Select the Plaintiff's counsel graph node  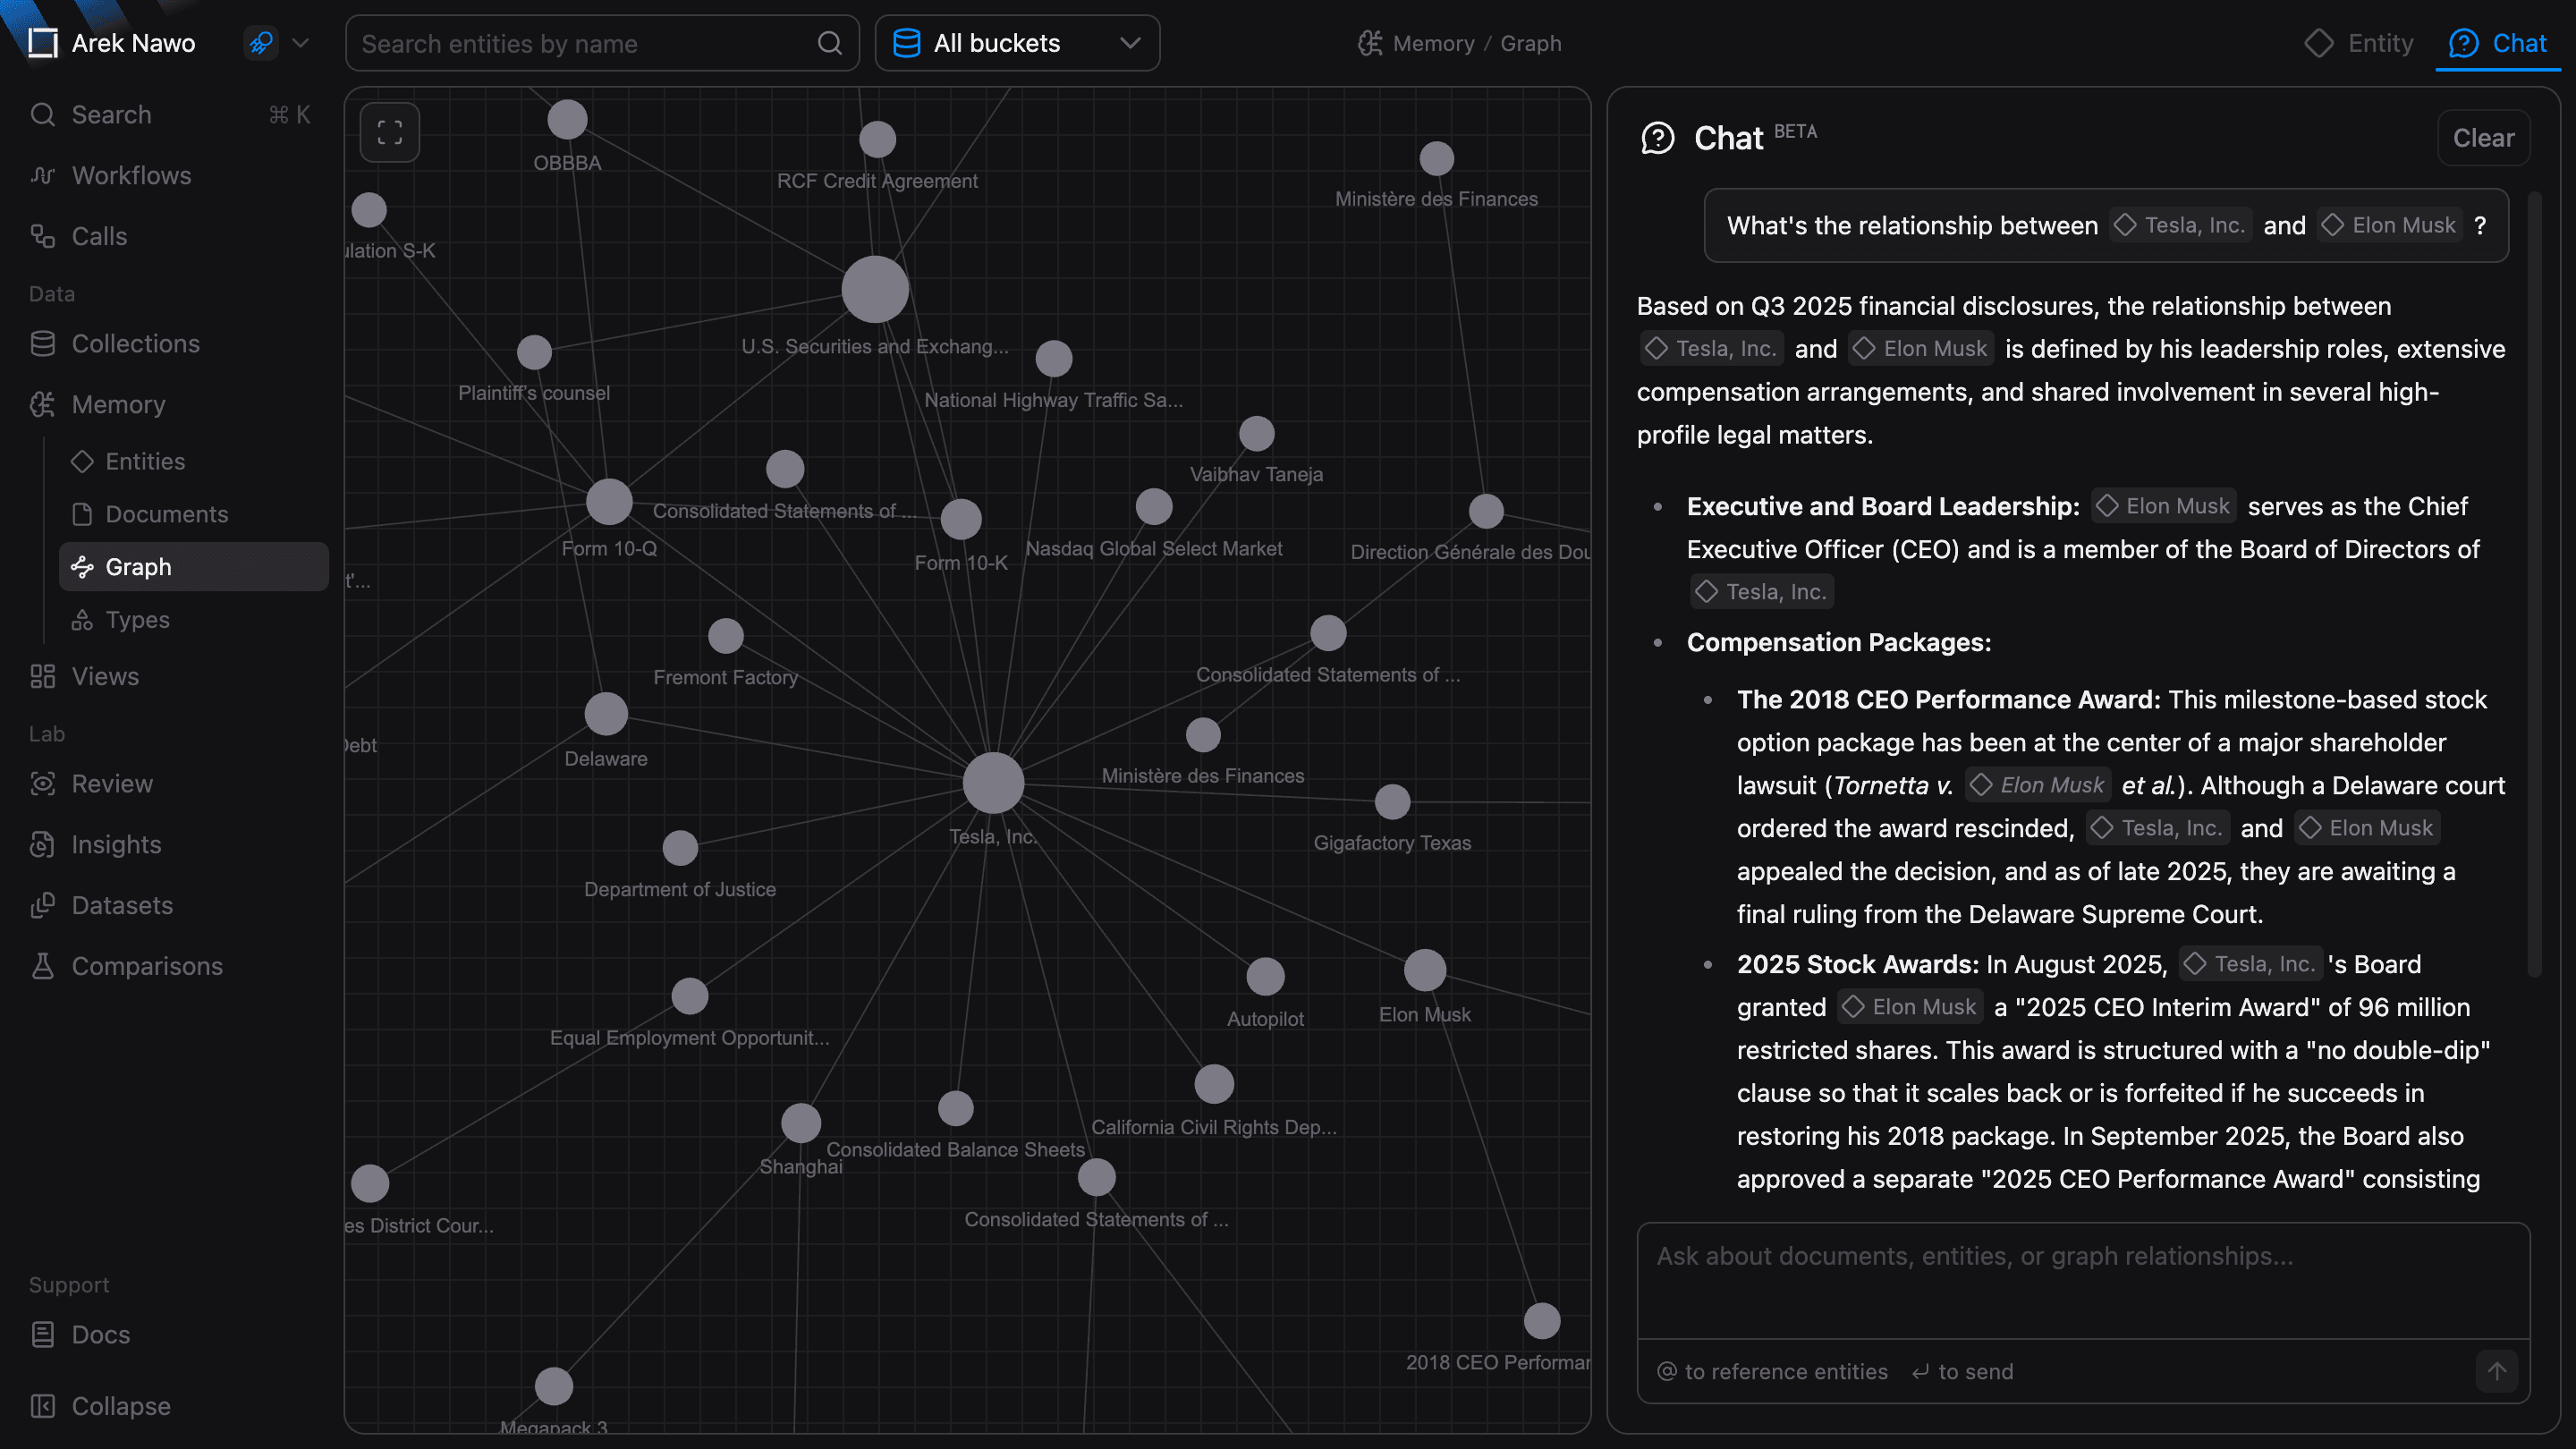click(534, 352)
